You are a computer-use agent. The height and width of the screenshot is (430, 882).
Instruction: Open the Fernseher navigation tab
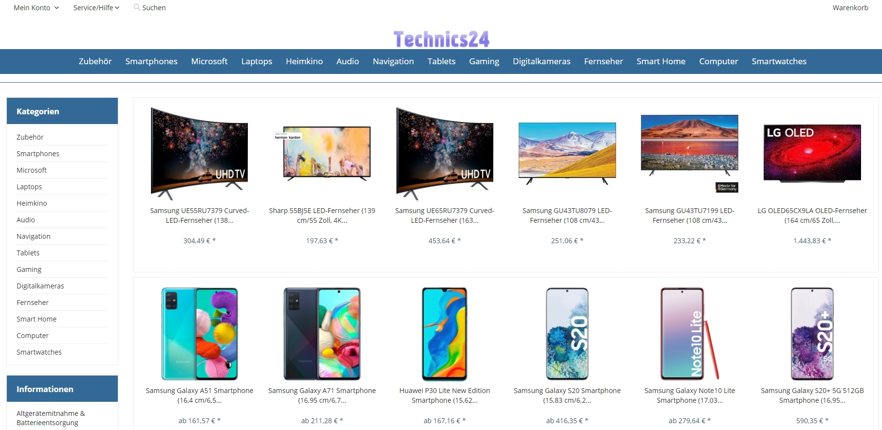pyautogui.click(x=603, y=61)
